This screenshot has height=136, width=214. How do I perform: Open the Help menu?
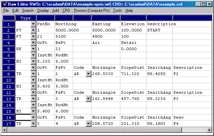[129, 10]
